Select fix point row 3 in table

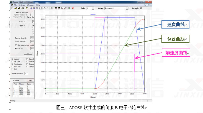(x=23, y=90)
